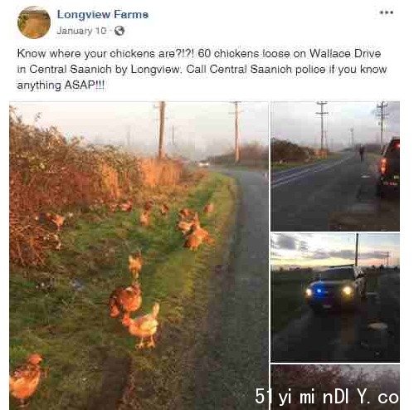Click the truck's red taillight in photo
The image size is (414, 410).
(383, 166)
